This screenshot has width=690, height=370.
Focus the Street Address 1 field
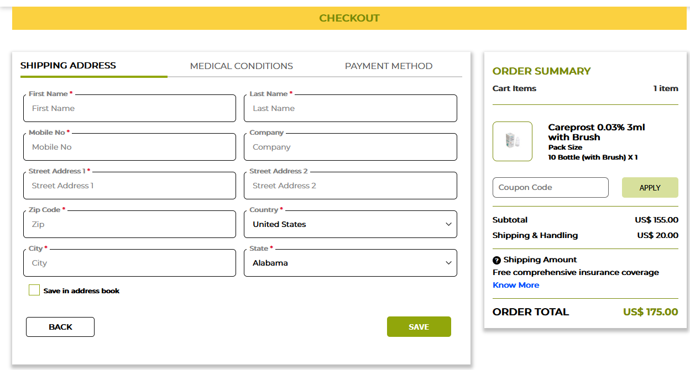pos(129,186)
